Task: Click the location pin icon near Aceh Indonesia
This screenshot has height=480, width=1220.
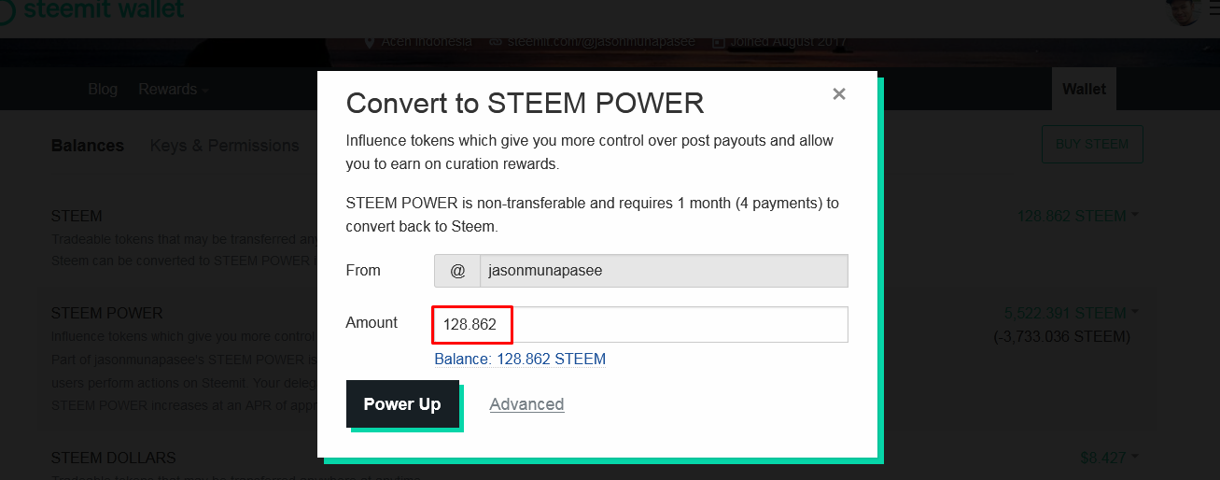Action: pos(371,42)
